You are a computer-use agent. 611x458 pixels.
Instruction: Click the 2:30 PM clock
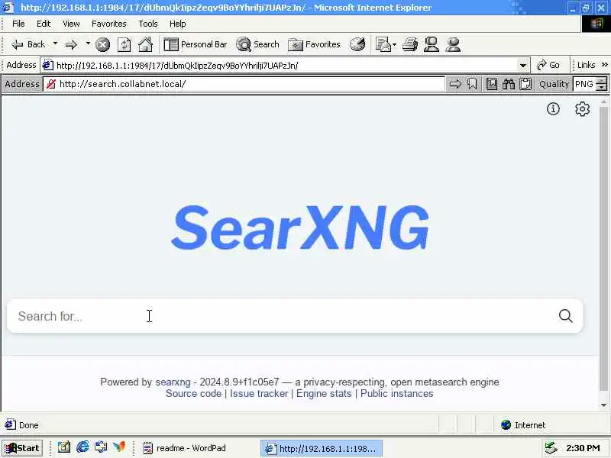point(583,448)
